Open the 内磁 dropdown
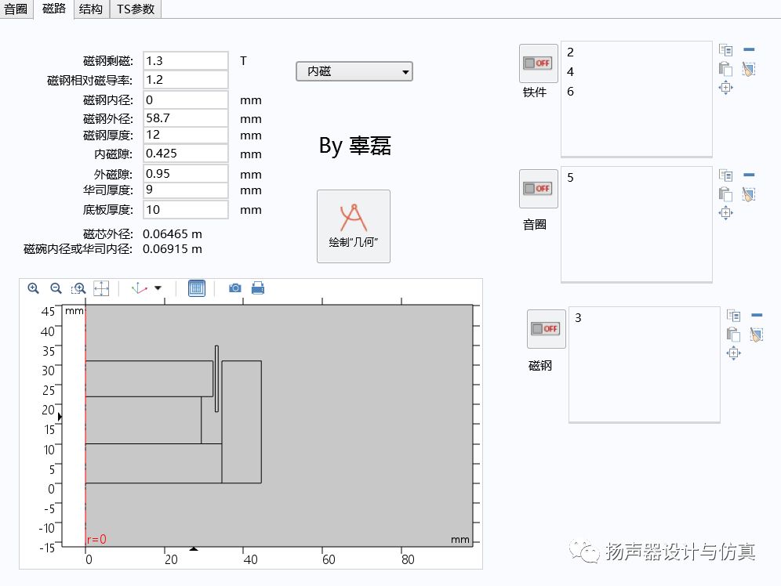This screenshot has height=586, width=781. [354, 72]
